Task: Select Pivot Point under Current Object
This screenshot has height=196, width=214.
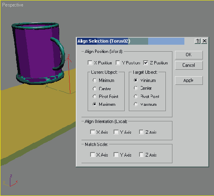Action: click(x=95, y=96)
